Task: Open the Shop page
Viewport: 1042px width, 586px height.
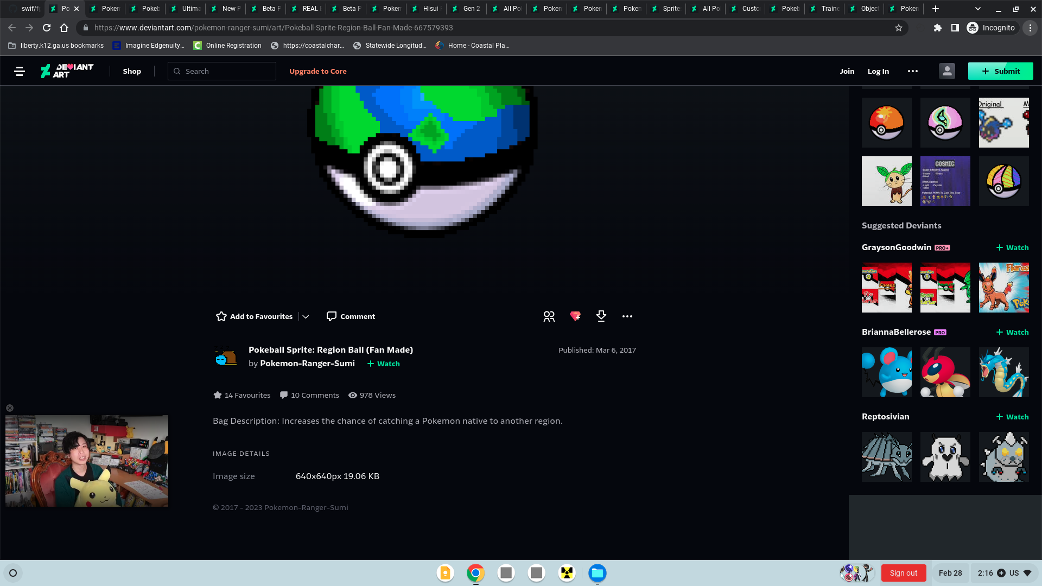Action: point(132,71)
